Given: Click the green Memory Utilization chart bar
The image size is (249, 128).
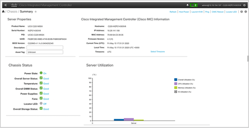Looking at the screenshot, I should [139, 120].
